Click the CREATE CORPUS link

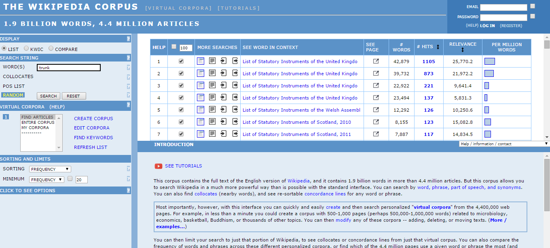pyautogui.click(x=93, y=119)
